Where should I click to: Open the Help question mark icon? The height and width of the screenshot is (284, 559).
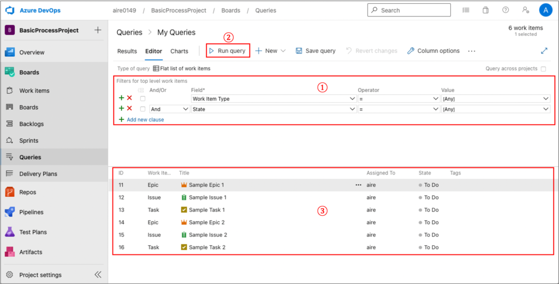point(506,10)
